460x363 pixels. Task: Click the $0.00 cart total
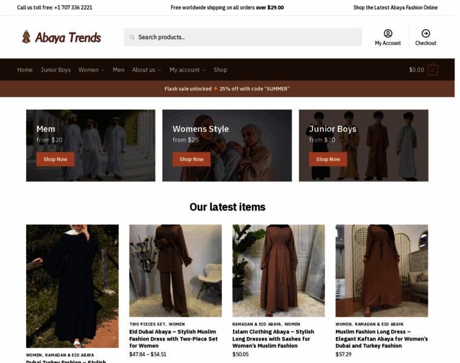click(x=416, y=70)
